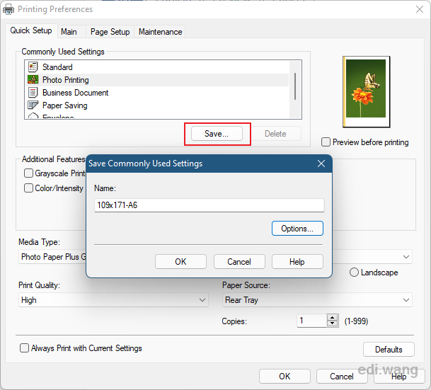Toggle Grayscale Printing checkbox

(28, 173)
